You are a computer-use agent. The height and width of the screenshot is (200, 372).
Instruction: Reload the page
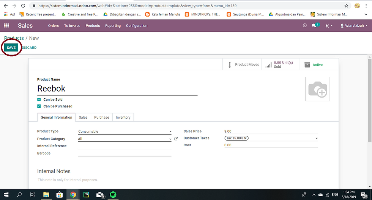coord(23,6)
